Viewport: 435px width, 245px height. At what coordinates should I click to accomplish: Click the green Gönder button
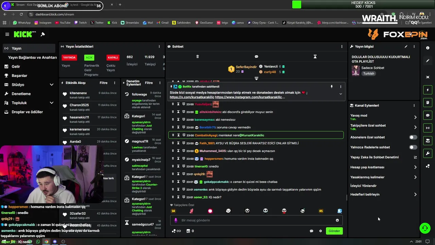[334, 231]
